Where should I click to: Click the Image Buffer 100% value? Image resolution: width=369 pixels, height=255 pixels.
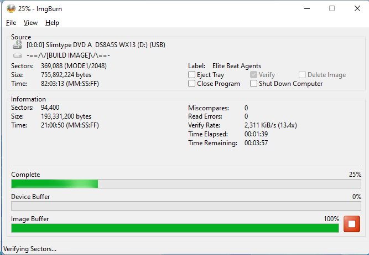tap(331, 219)
